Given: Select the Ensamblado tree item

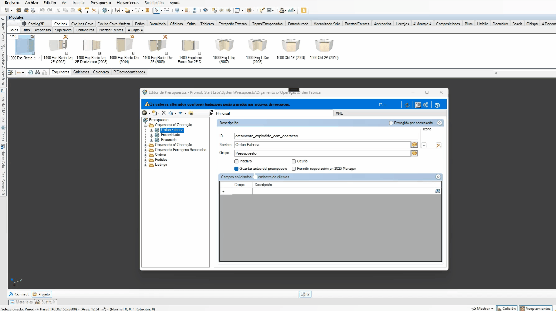Looking at the screenshot, I should (170, 135).
